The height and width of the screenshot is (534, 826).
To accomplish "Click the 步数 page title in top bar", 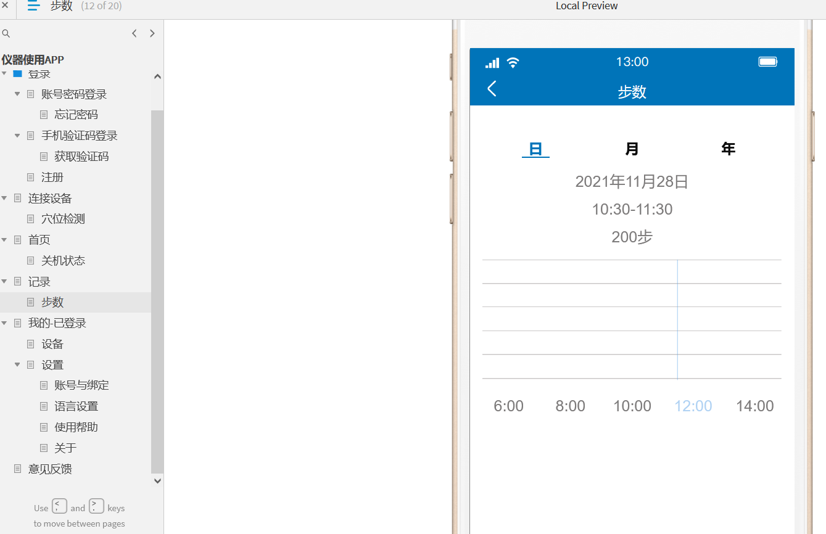I will 61,6.
